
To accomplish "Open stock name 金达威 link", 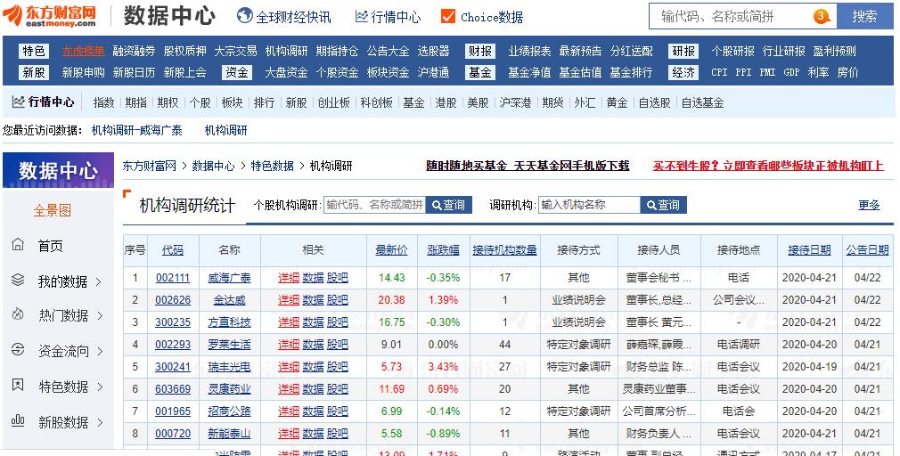I will [x=229, y=300].
